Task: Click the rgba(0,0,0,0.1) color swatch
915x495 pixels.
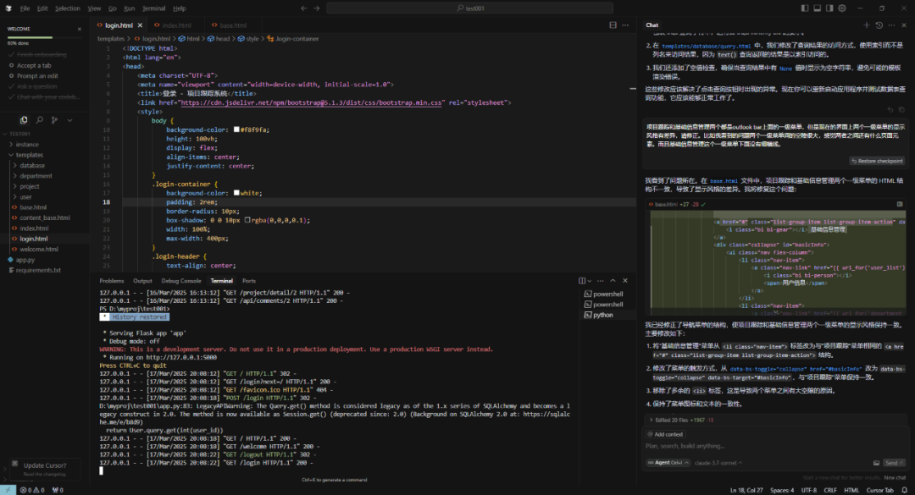Action: (x=247, y=220)
